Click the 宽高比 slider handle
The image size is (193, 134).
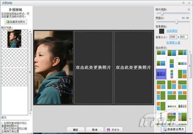177,22
